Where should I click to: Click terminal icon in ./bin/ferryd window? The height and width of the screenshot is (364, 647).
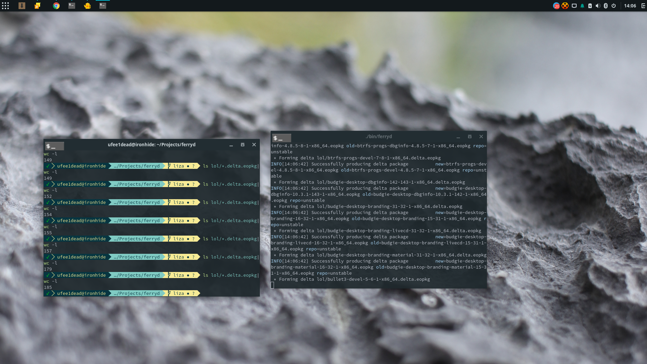(282, 138)
